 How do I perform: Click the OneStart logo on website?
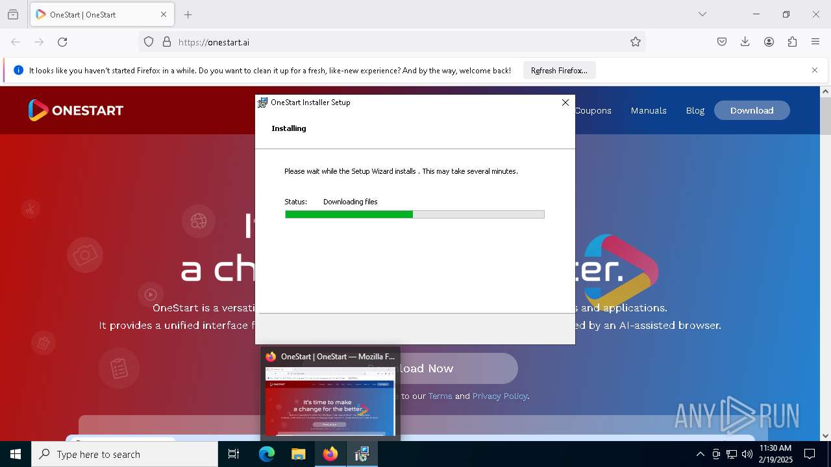[x=75, y=110]
